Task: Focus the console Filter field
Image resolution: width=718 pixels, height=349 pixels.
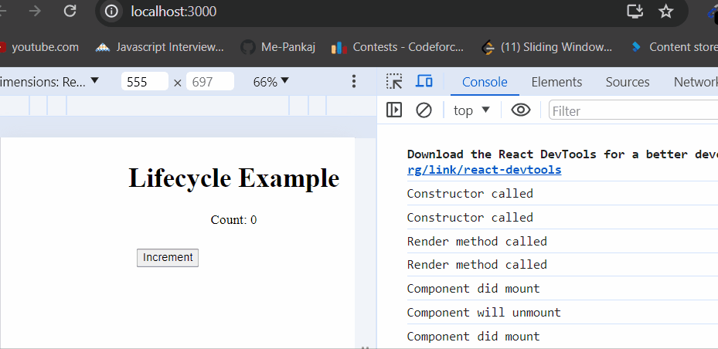Action: point(633,110)
